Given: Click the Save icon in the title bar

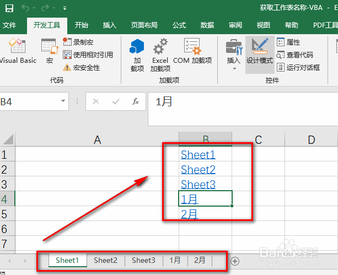Looking at the screenshot, I should (9, 8).
